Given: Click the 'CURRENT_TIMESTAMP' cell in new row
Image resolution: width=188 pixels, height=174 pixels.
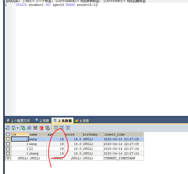Looking at the screenshot, I should [x=124, y=158].
